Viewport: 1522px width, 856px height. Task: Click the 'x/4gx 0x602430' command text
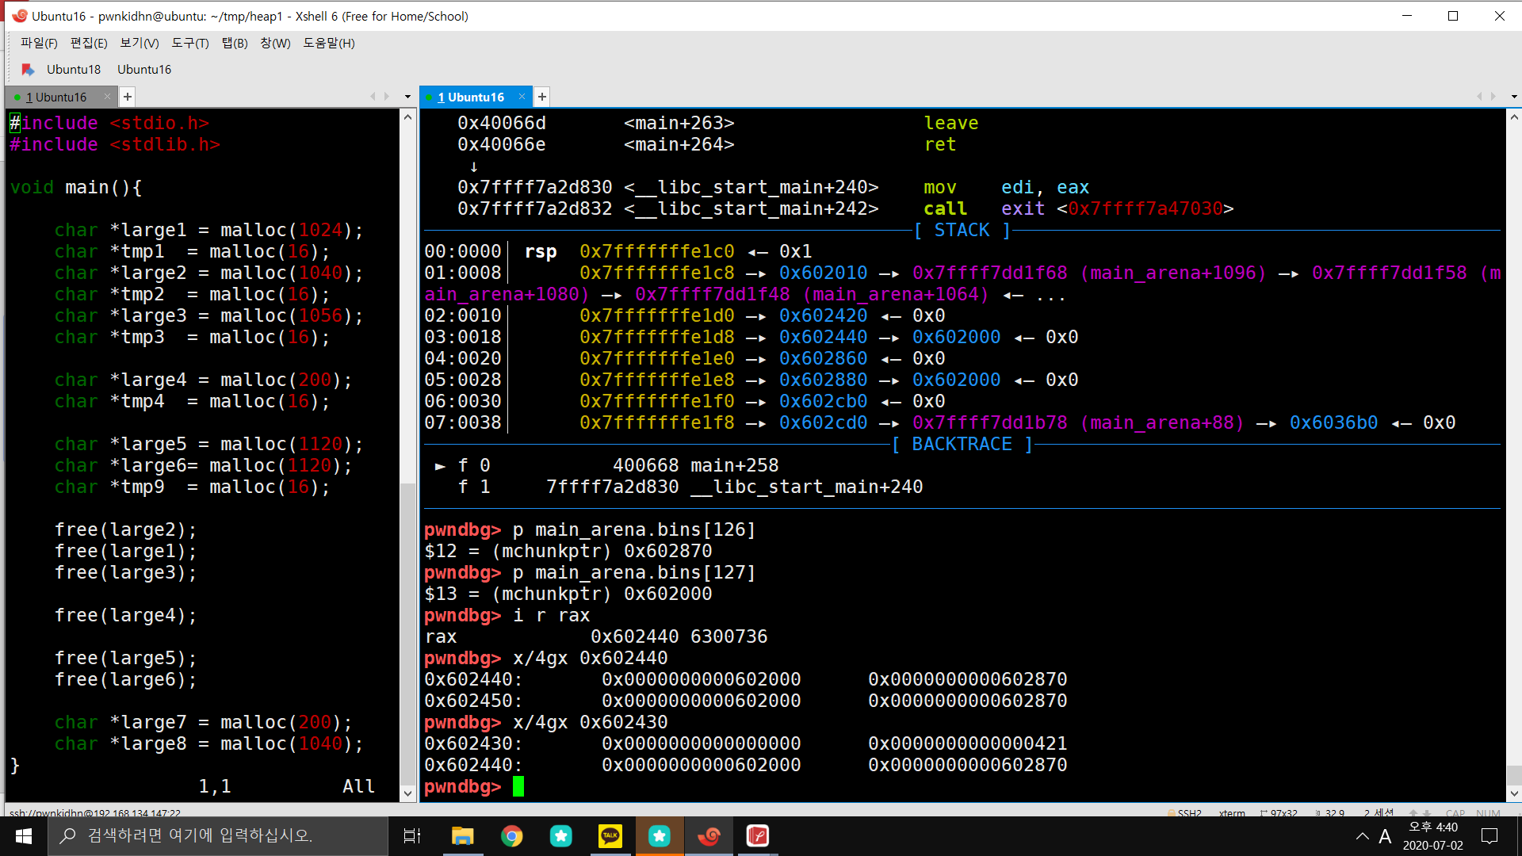point(591,722)
